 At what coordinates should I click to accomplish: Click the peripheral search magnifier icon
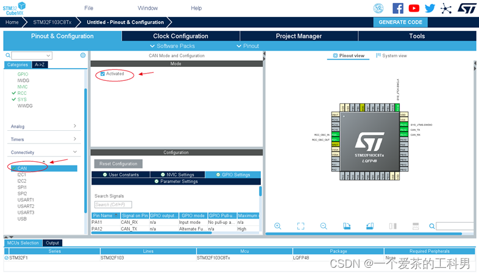8,55
